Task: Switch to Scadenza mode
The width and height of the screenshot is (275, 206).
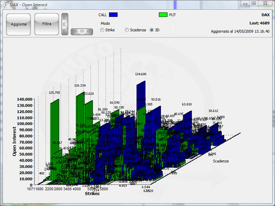Action: pos(127,30)
